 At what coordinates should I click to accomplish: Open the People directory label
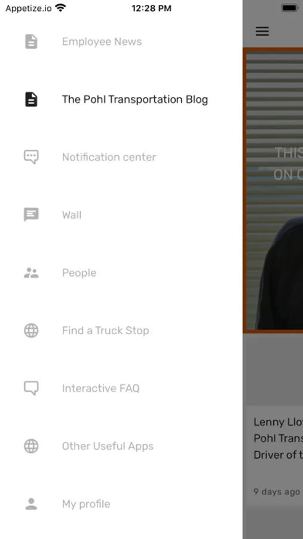(x=79, y=273)
